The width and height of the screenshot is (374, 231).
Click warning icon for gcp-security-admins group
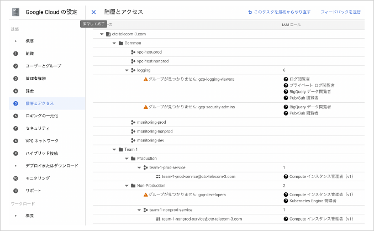(x=145, y=107)
